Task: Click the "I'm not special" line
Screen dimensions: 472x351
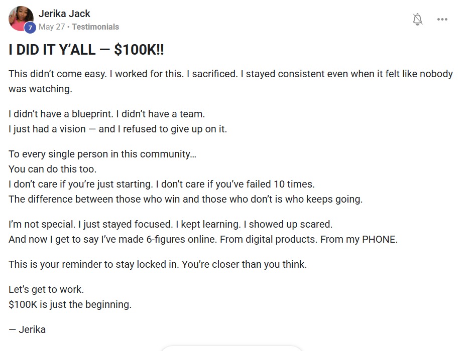Action: [170, 224]
